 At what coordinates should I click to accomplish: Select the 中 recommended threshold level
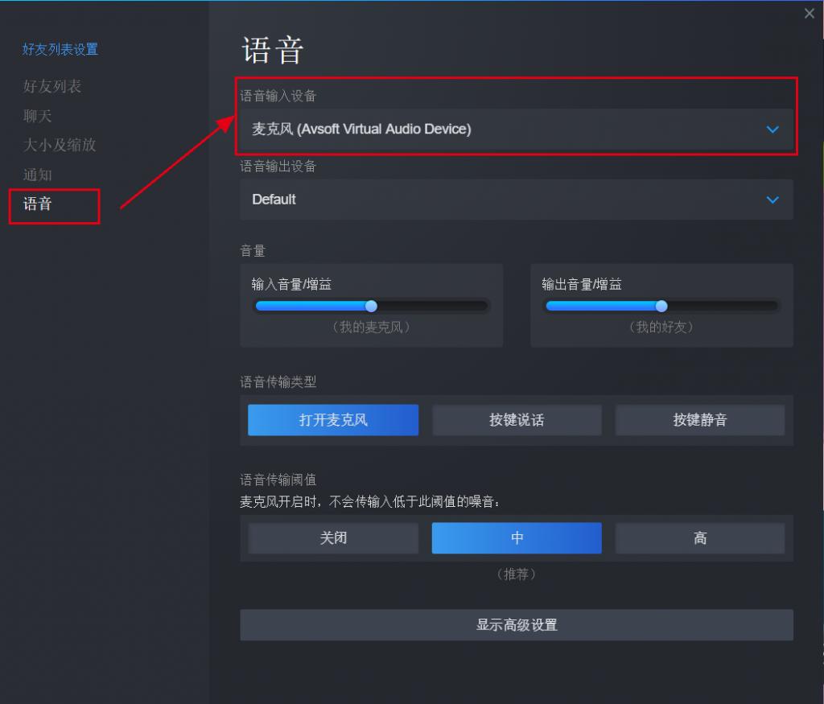click(x=517, y=538)
